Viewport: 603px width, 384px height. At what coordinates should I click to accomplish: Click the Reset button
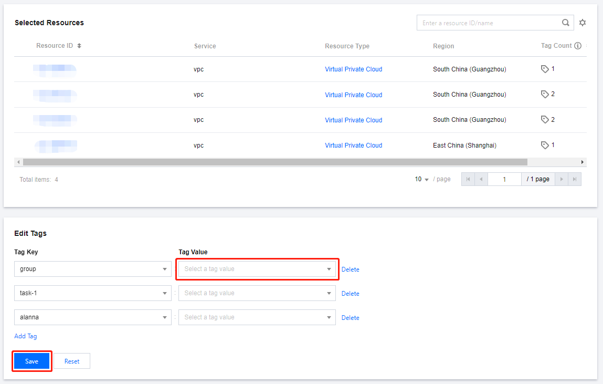pyautogui.click(x=72, y=361)
